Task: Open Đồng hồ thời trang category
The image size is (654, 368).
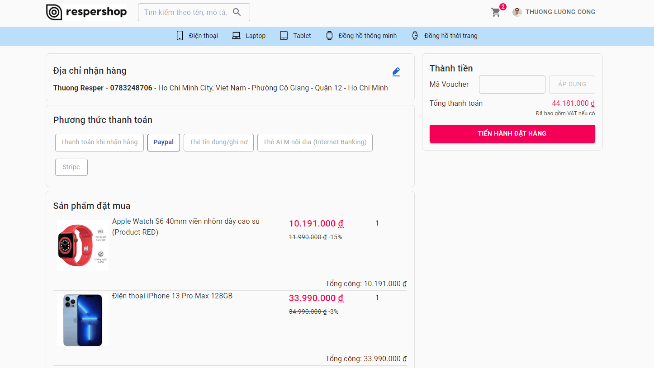Action: (x=451, y=36)
